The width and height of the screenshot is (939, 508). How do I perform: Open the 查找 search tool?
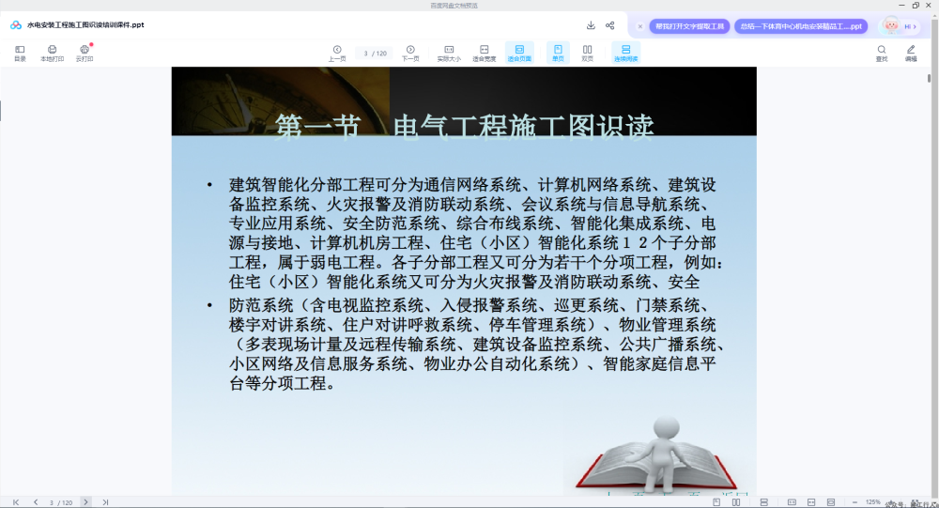[x=882, y=53]
